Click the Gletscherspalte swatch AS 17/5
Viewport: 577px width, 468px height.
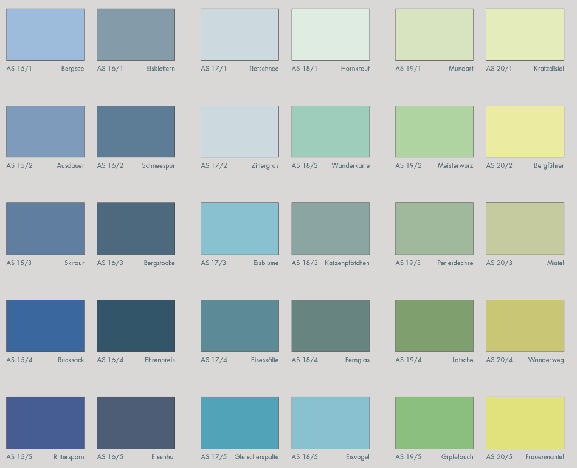pyautogui.click(x=240, y=423)
